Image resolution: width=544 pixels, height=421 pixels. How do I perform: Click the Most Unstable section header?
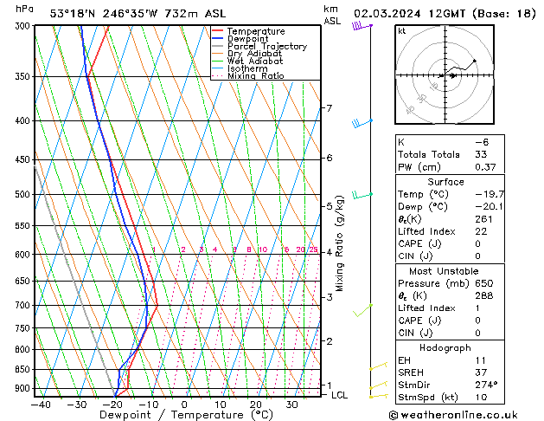coord(446,269)
